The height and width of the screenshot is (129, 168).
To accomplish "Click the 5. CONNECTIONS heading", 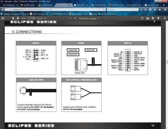I will tap(27, 32).
